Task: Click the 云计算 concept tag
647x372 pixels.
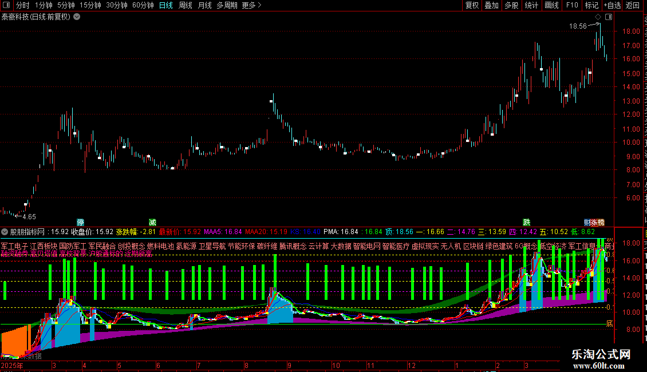Action: click(319, 246)
